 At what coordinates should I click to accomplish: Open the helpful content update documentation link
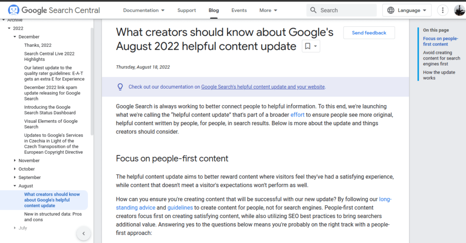[263, 87]
